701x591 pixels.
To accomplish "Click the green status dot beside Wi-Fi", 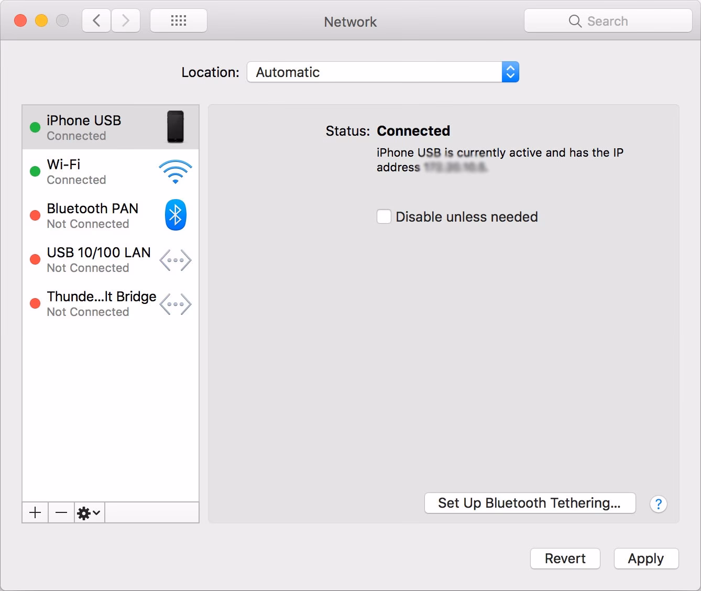I will (x=35, y=171).
